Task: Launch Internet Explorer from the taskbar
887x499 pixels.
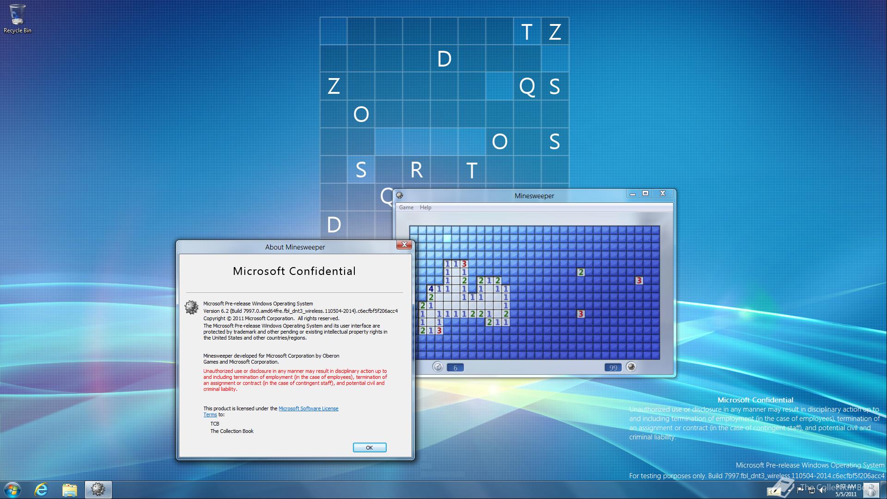Action: click(x=42, y=490)
